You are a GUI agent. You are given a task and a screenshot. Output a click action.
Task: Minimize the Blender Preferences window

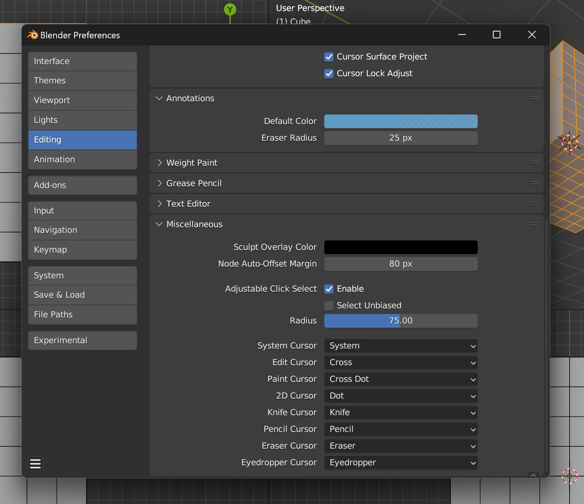point(462,35)
